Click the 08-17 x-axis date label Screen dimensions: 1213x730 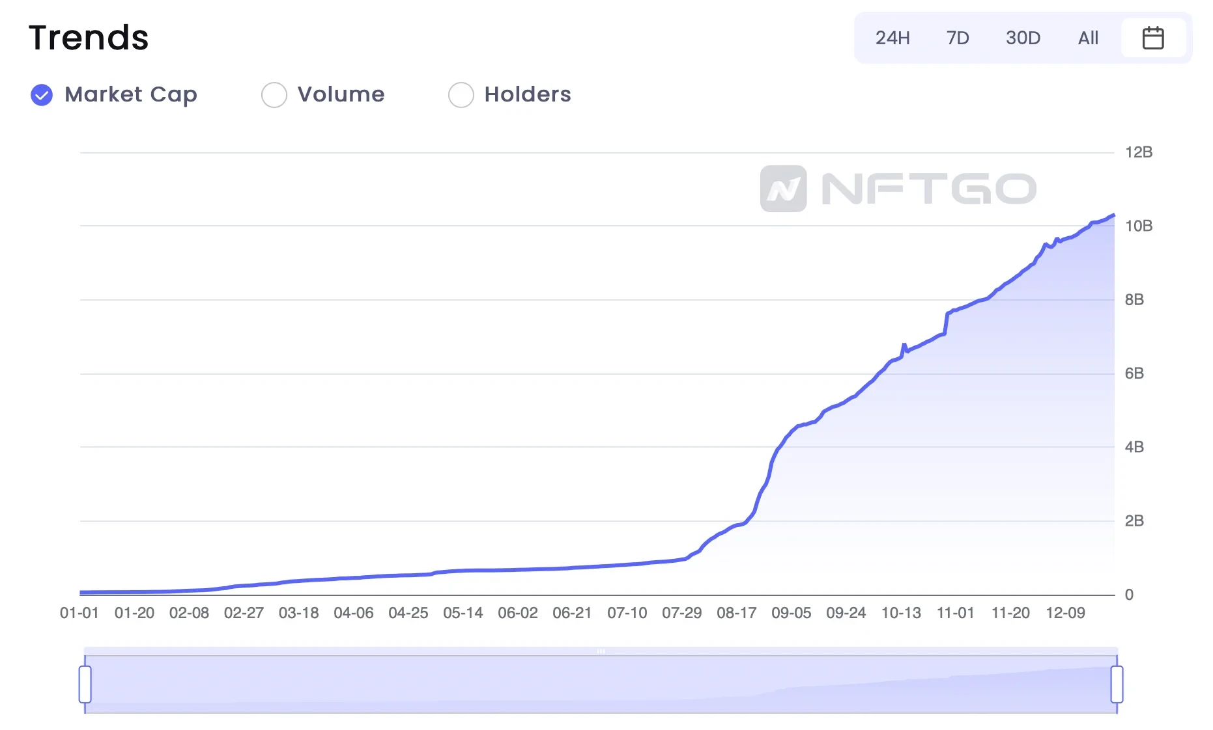[736, 613]
